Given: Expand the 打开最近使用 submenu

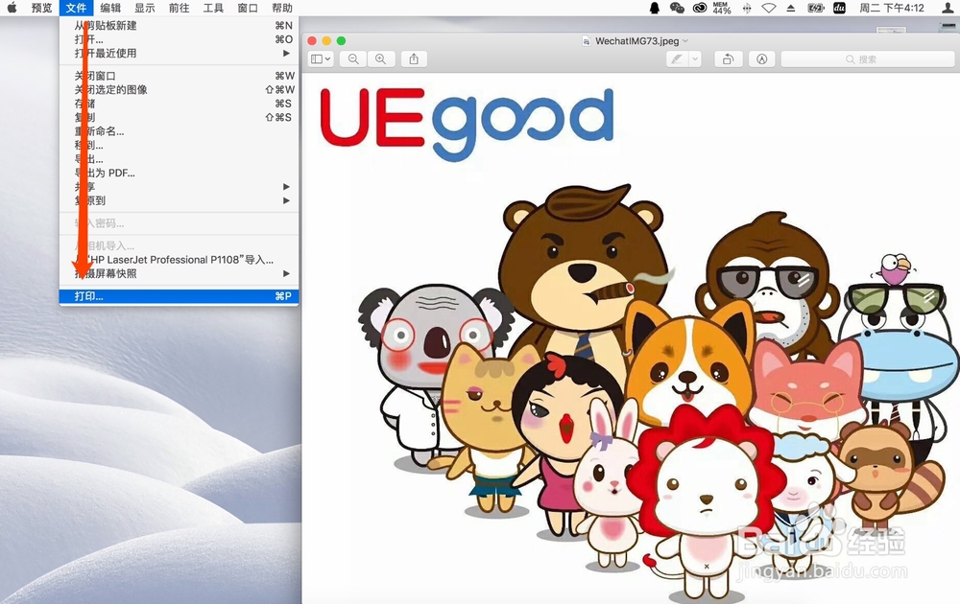Looking at the screenshot, I should [x=179, y=53].
